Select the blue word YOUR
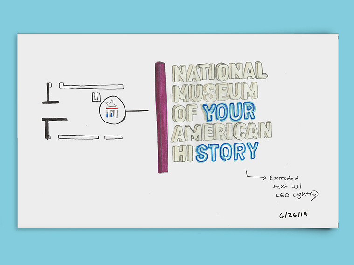This screenshot has height=265, width=354. coord(229,112)
